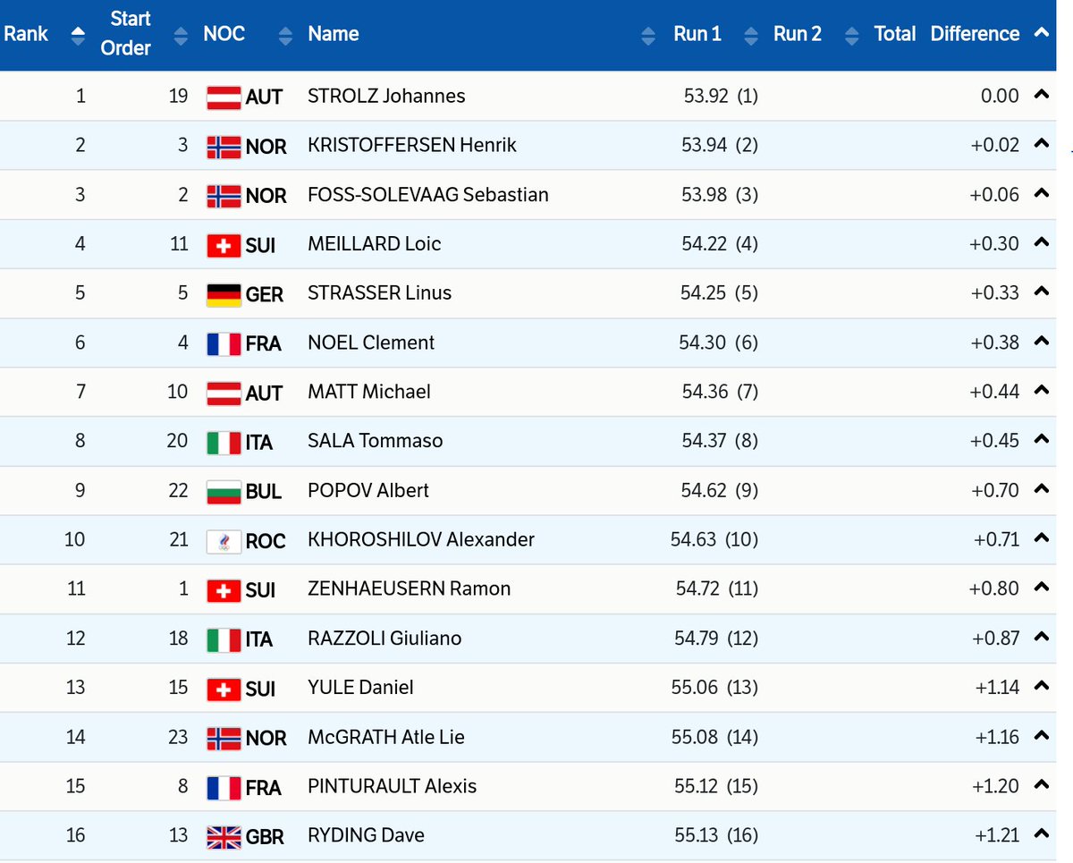Click Norway flag in FOSS-SOLEVAAG row
Viewport: 1073px width, 863px height.
click(x=224, y=196)
